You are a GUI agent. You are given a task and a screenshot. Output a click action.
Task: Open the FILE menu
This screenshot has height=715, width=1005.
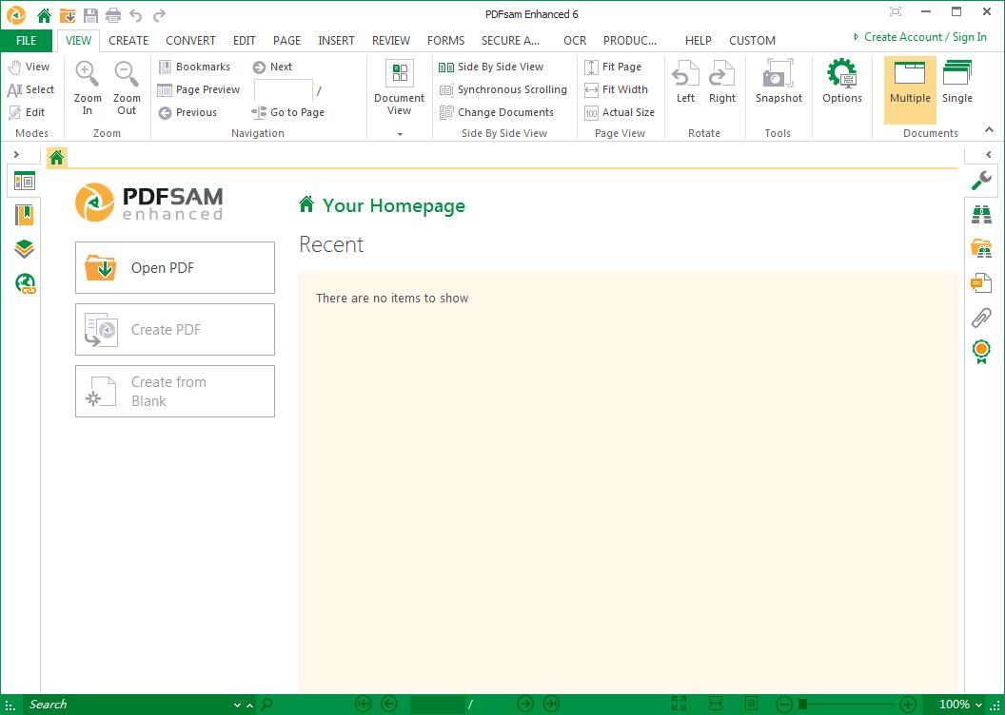pyautogui.click(x=27, y=41)
